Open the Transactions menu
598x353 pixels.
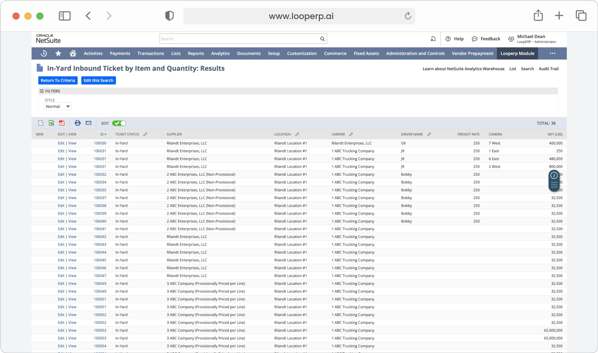pos(151,54)
